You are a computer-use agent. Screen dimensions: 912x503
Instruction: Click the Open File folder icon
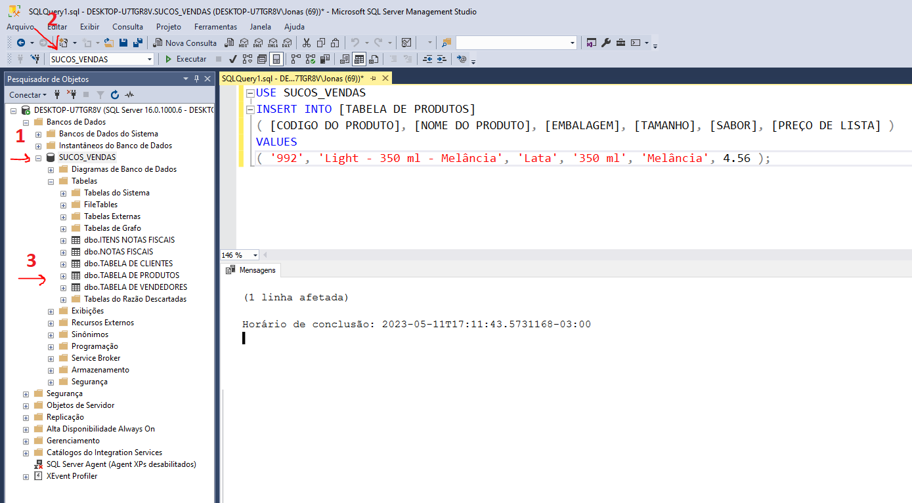click(109, 43)
